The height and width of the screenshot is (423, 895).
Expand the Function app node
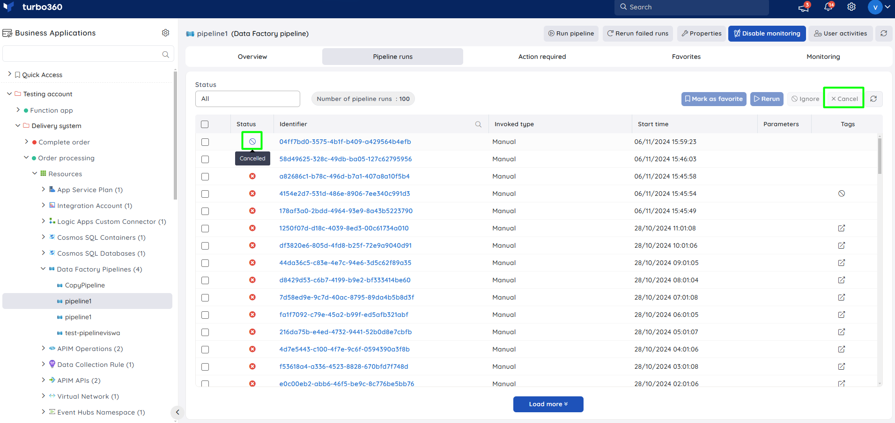point(18,110)
